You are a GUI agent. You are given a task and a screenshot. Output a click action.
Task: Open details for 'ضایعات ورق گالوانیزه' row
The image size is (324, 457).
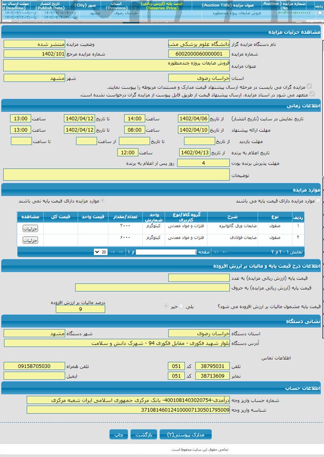(30, 229)
